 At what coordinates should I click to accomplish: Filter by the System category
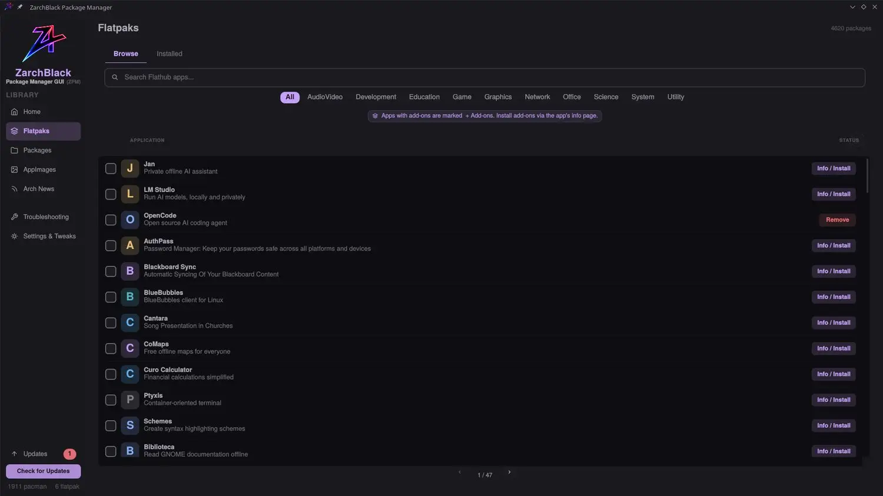pos(643,97)
